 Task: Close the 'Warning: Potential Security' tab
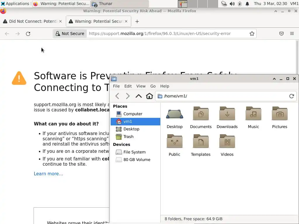126,21
